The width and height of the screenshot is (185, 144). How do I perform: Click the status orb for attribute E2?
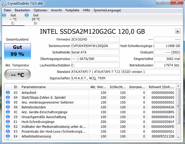tap(8, 126)
